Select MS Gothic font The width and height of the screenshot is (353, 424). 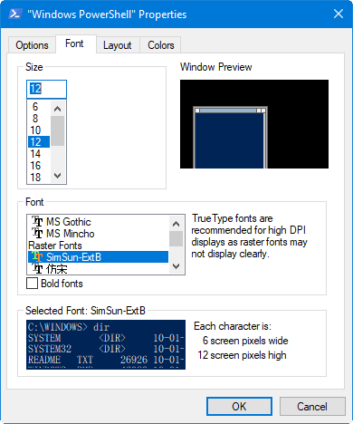click(98, 222)
